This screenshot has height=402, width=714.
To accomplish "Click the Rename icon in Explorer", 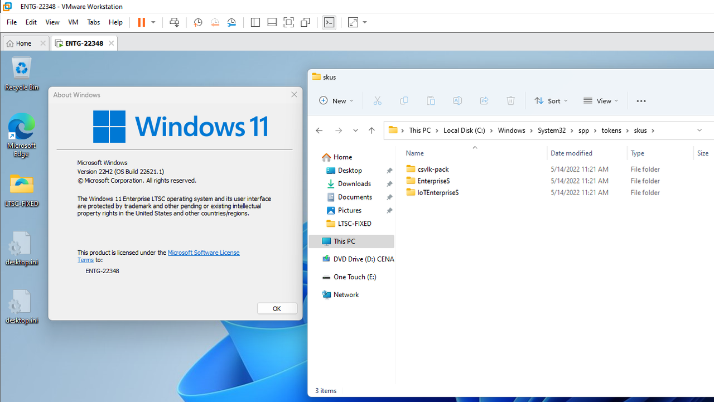I will (457, 101).
